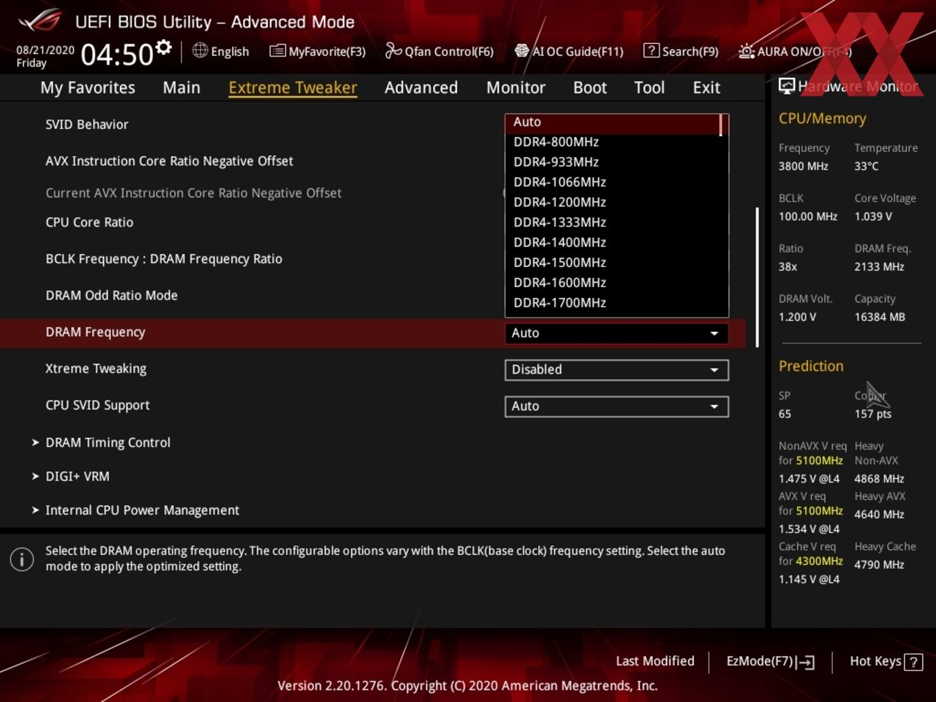Click the globe language icon

200,50
